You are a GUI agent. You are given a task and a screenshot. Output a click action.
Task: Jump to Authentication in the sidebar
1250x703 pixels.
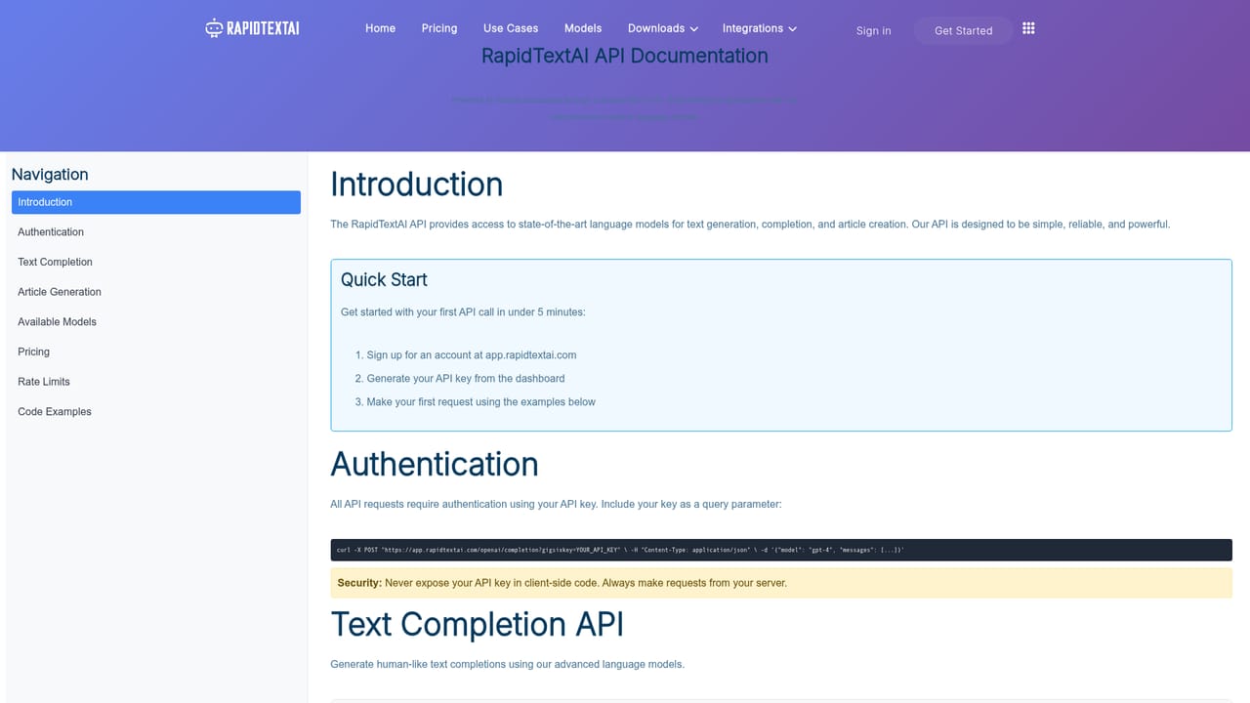click(x=156, y=232)
